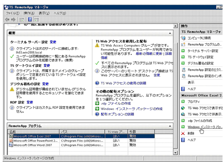Open デジタル署名の設定 from actions pane
The width and height of the screenshot is (223, 164).
pyautogui.click(x=201, y=63)
